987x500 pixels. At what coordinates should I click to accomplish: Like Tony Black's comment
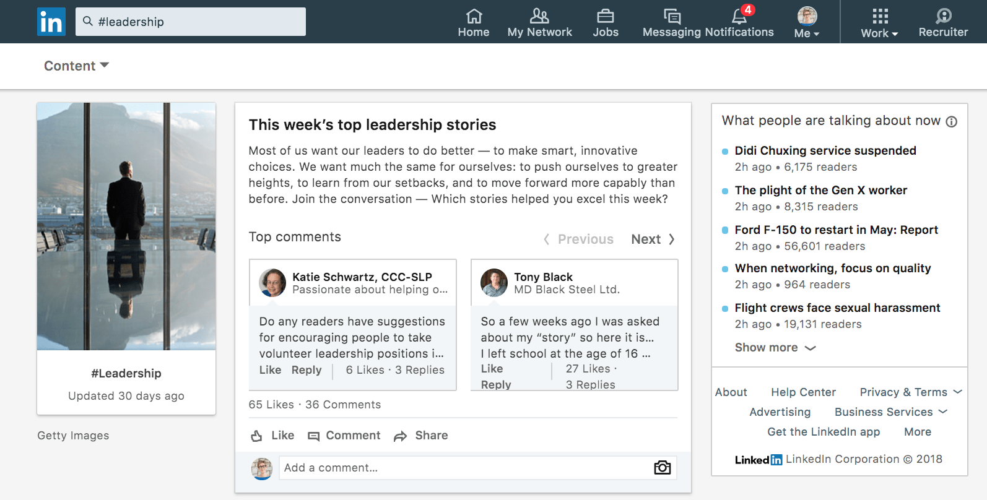coord(492,369)
